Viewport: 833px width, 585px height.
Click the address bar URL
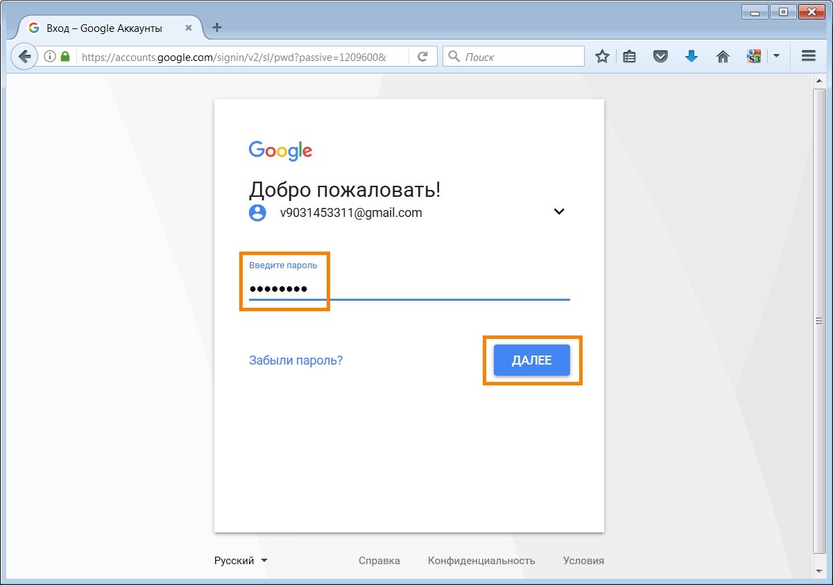[233, 57]
